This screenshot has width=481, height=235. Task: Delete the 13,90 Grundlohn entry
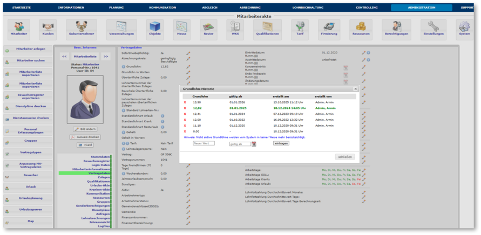[x=185, y=101]
